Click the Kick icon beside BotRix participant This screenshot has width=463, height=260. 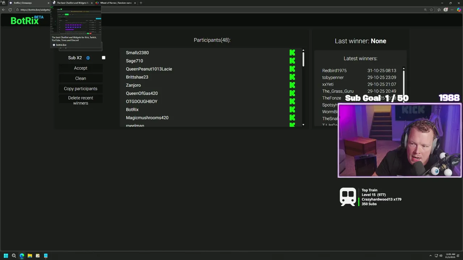(x=292, y=109)
